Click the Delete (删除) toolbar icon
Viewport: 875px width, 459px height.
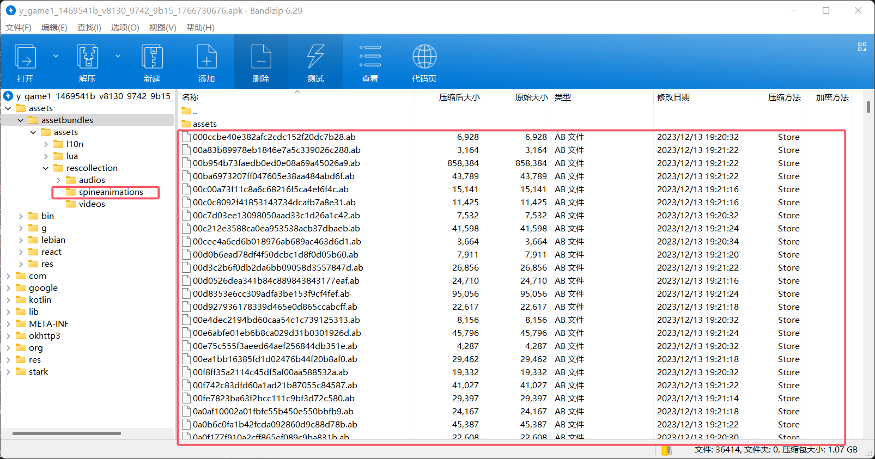pyautogui.click(x=261, y=58)
